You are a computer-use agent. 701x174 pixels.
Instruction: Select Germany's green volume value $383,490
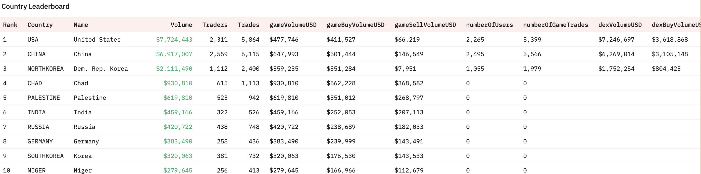click(178, 141)
